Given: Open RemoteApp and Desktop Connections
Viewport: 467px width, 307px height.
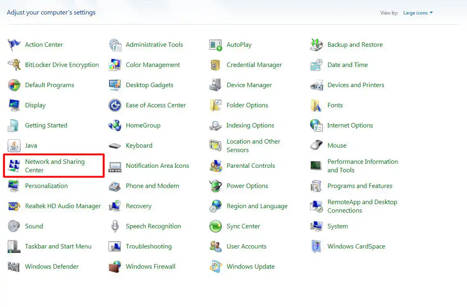Looking at the screenshot, I should (x=362, y=206).
